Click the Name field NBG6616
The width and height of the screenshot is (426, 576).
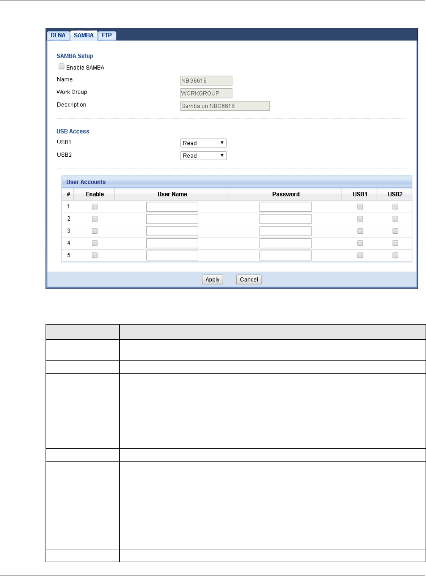point(206,81)
